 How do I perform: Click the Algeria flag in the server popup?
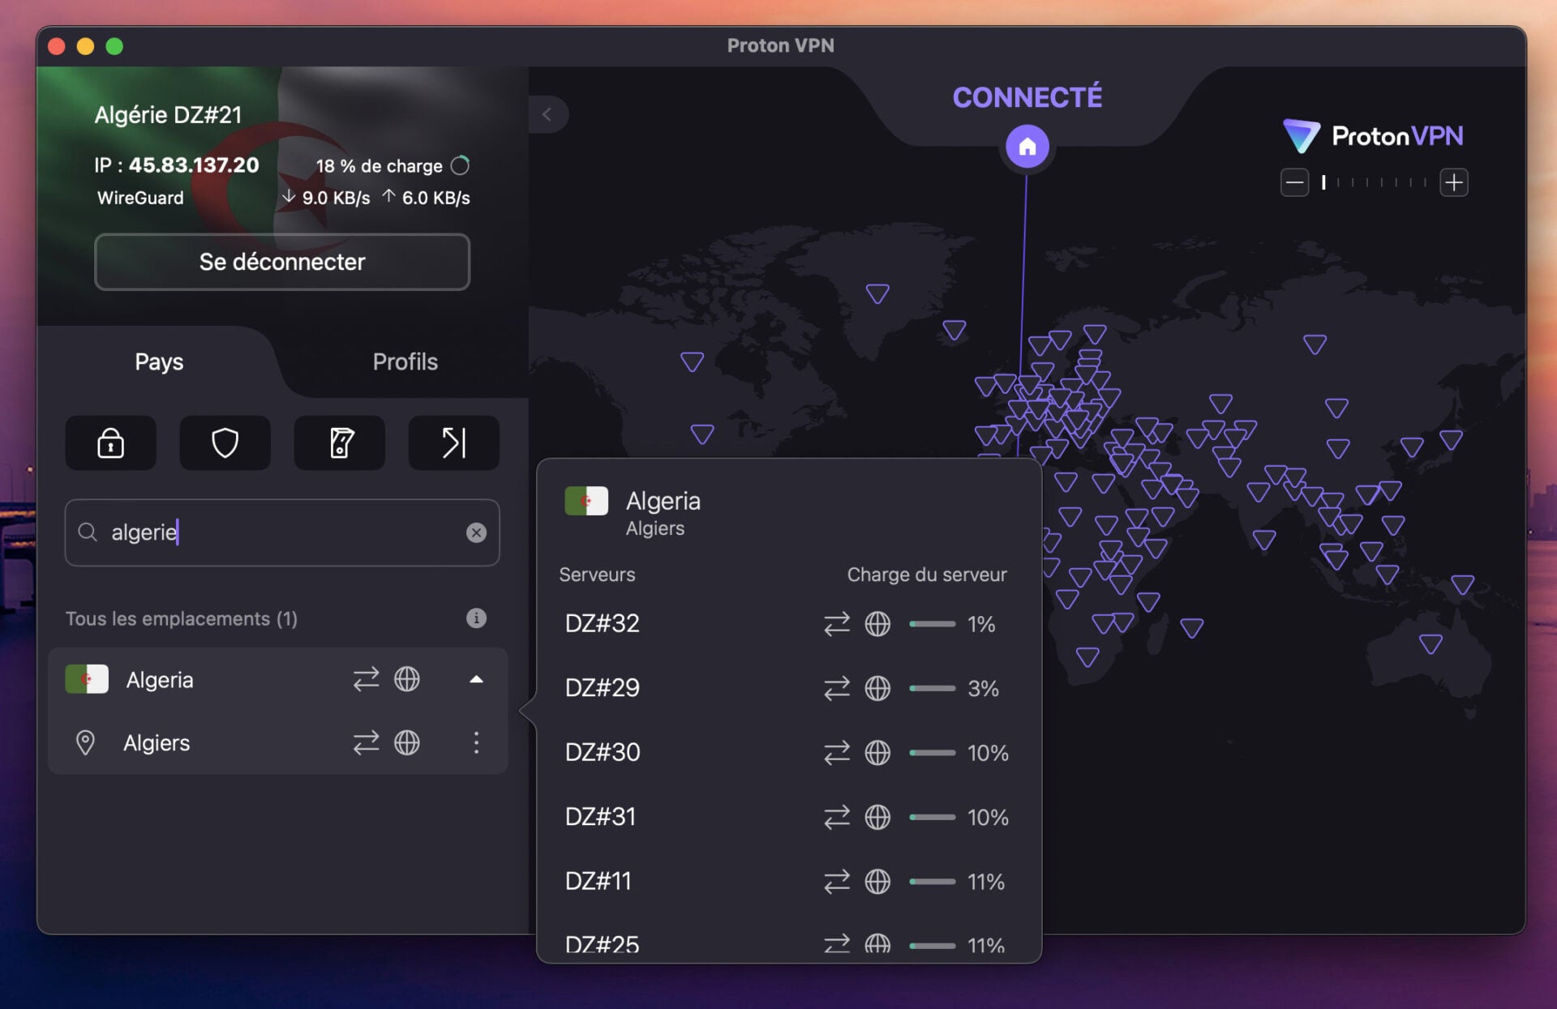pos(586,501)
